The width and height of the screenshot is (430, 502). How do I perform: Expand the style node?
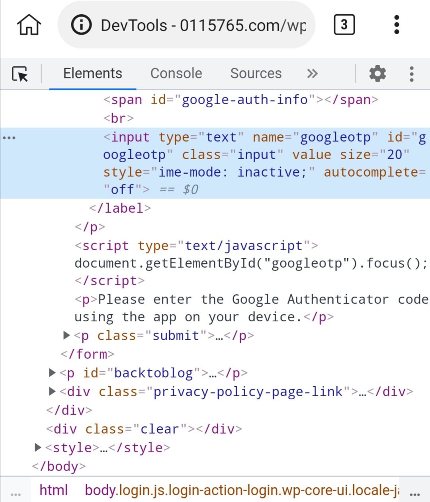click(x=38, y=448)
